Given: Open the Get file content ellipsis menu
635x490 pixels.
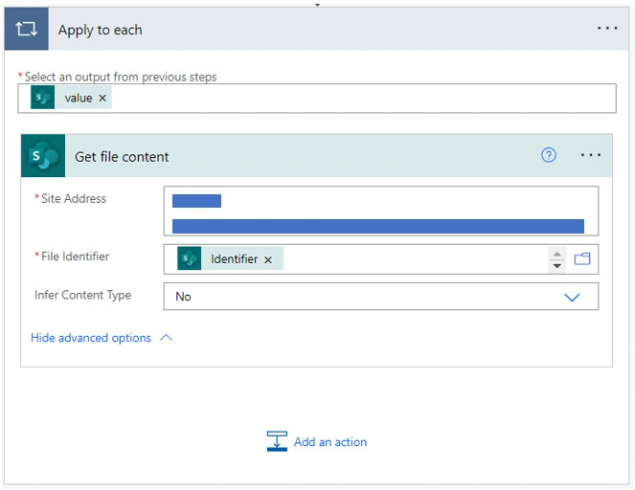Looking at the screenshot, I should 590,155.
